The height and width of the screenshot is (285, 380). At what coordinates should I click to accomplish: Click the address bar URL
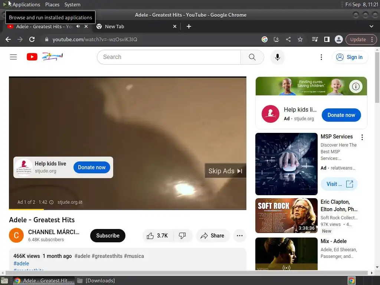(95, 39)
